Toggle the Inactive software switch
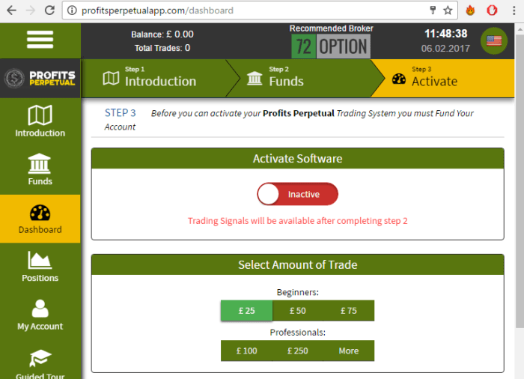This screenshot has width=524, height=379. tap(297, 194)
